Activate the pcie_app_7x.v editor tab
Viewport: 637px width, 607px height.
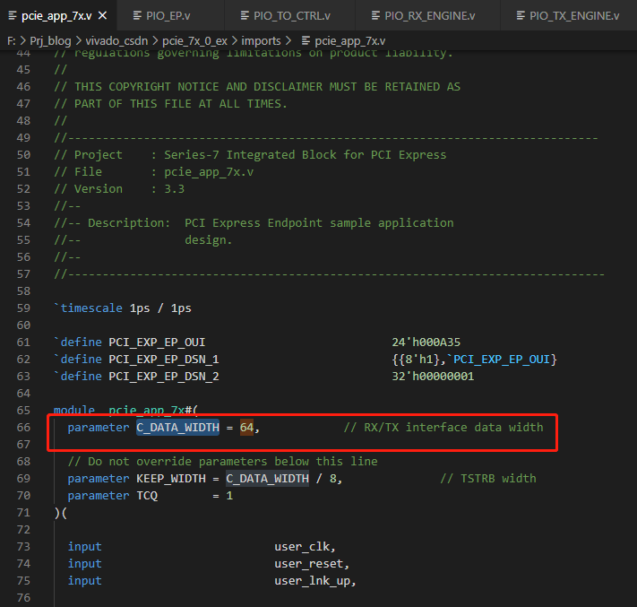click(x=56, y=16)
